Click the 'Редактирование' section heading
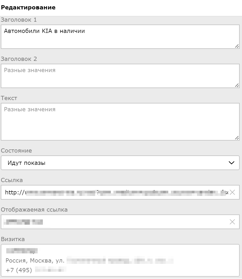The image size is (242, 279). click(x=28, y=8)
